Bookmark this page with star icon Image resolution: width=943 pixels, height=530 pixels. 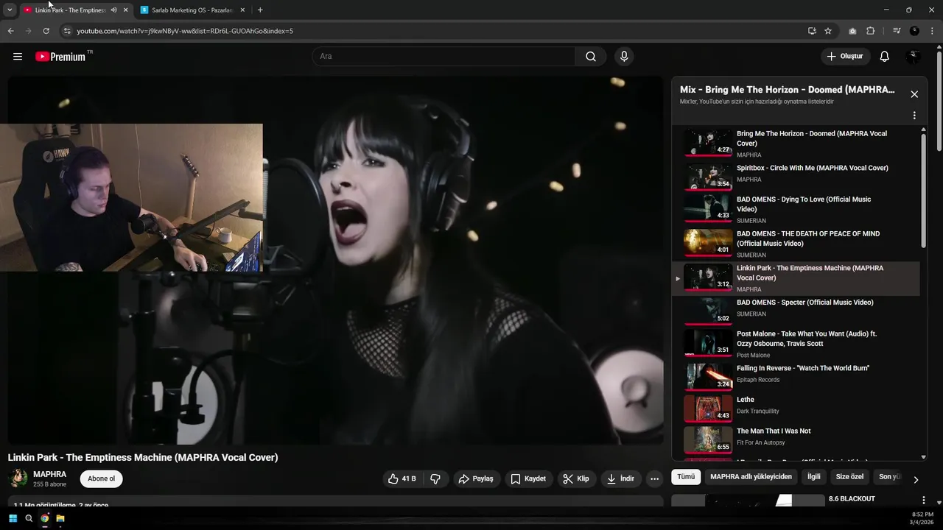[828, 31]
